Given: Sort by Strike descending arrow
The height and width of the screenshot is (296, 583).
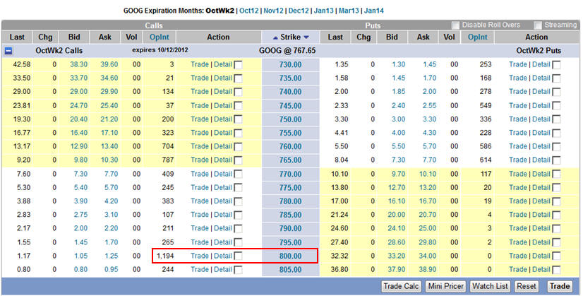Looking at the screenshot, I should coord(306,37).
